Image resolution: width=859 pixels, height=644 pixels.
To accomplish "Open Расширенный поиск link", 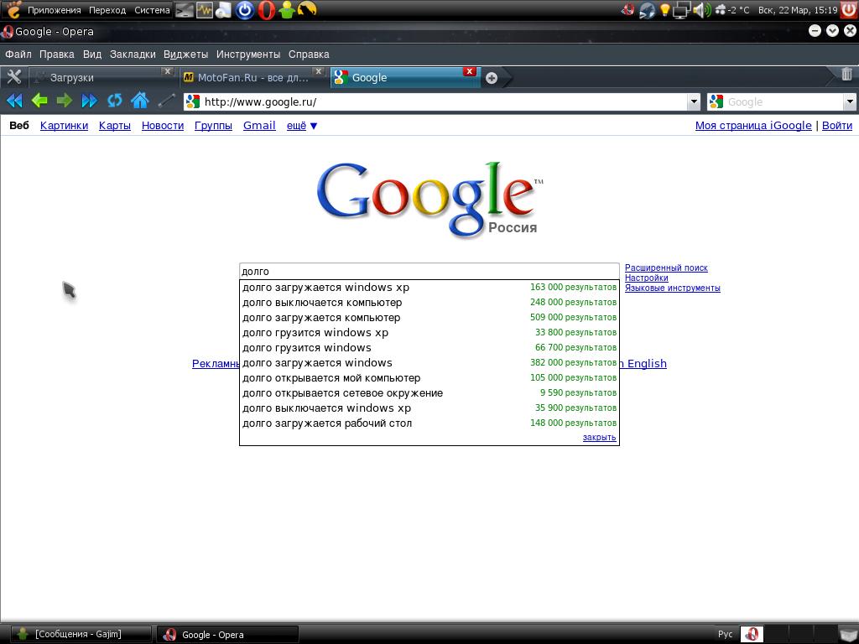I will click(x=666, y=267).
